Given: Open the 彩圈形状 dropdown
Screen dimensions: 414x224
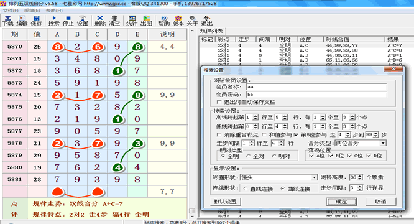Looking at the screenshot, I should [x=314, y=177].
